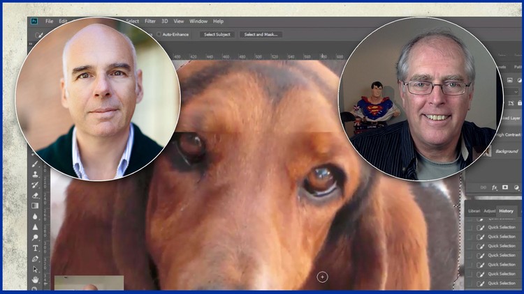Select the Background layer
524x294 pixels.
pos(507,151)
